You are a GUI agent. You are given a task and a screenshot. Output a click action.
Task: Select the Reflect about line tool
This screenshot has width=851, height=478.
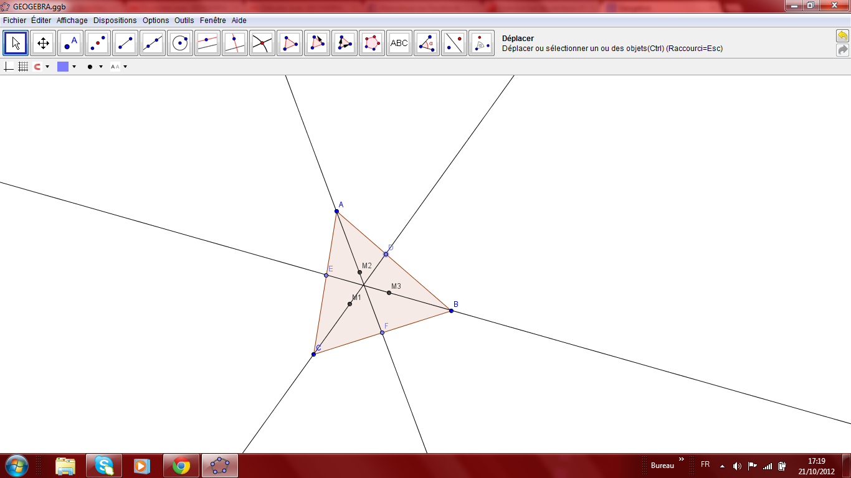tap(455, 43)
